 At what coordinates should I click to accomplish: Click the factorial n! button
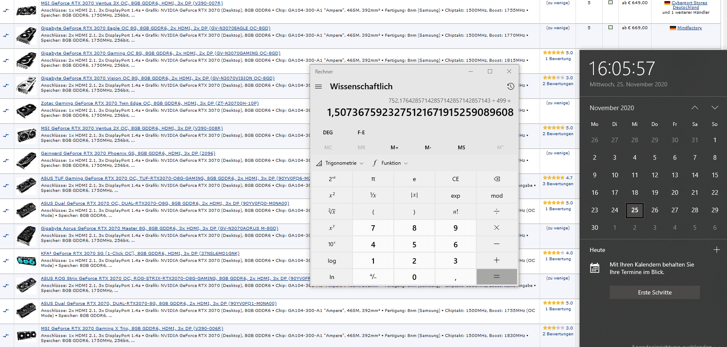point(455,211)
